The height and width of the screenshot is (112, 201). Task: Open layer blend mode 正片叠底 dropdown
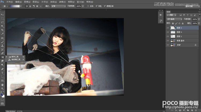pos(174,19)
